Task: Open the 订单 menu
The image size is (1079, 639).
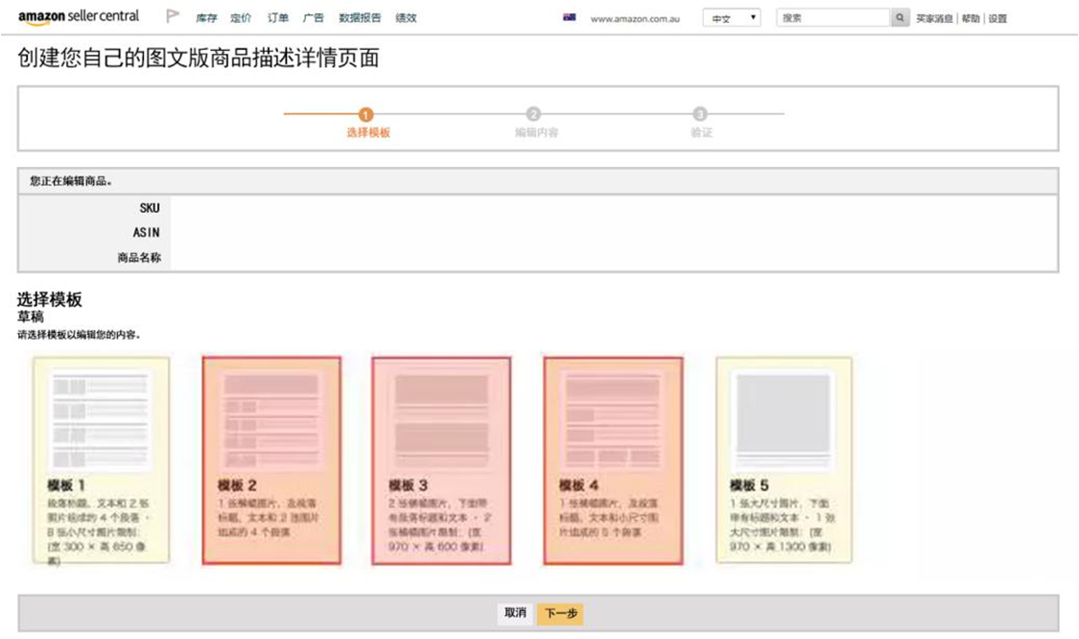Action: (x=278, y=18)
